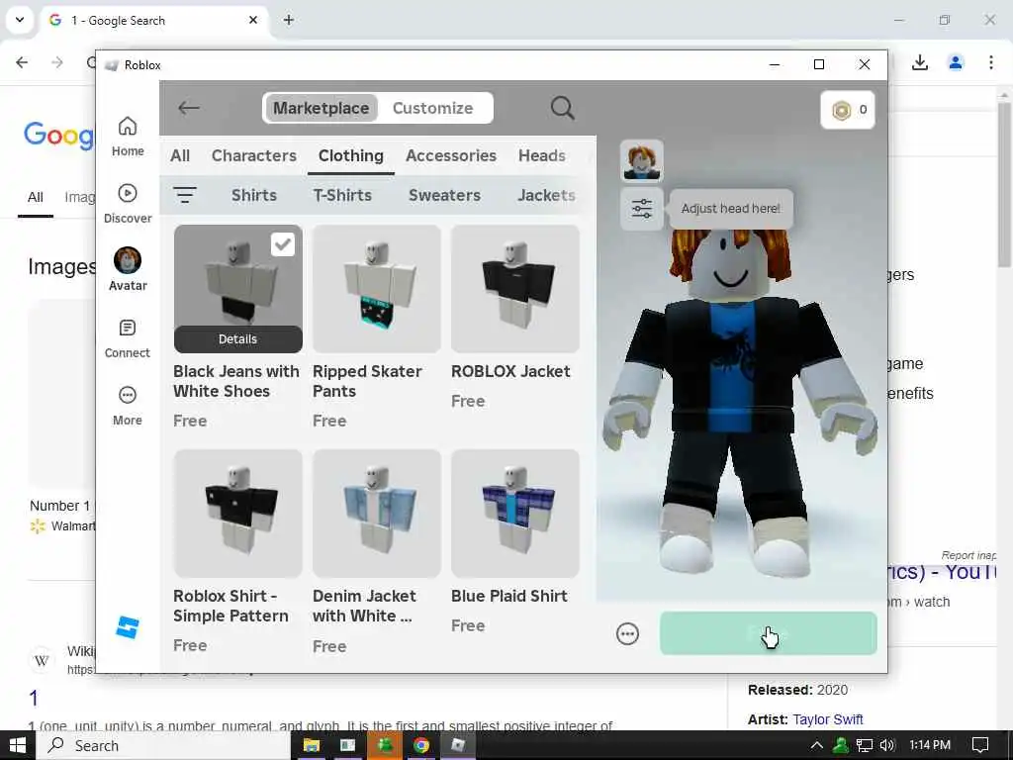Click the 'Black Jeans with White Shoes' title
Screen dimensions: 1013x760
click(236, 381)
